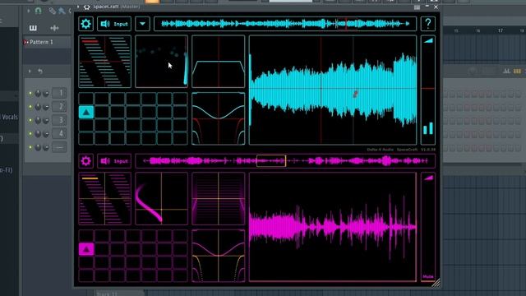Toggle the green mute LED of channel 1
Screen dimensions: 526x296
30,93
